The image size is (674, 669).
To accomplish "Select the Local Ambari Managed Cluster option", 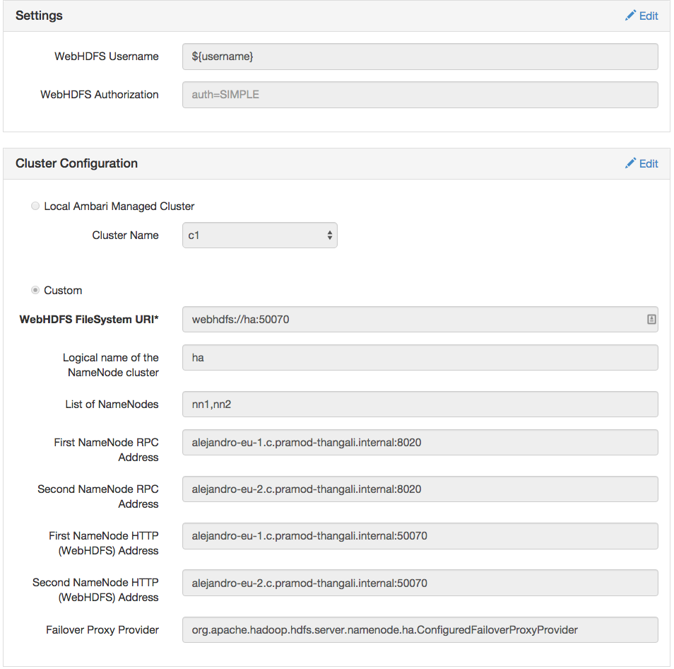I will (x=35, y=206).
